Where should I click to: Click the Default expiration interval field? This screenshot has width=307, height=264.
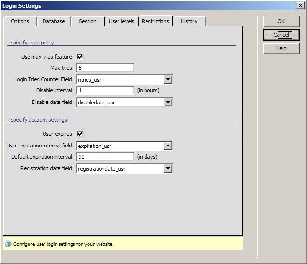[x=105, y=157]
